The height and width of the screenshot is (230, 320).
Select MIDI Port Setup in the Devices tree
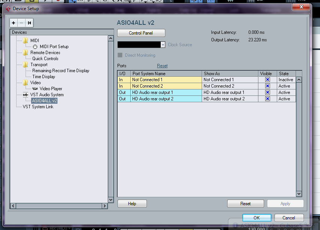click(x=54, y=47)
